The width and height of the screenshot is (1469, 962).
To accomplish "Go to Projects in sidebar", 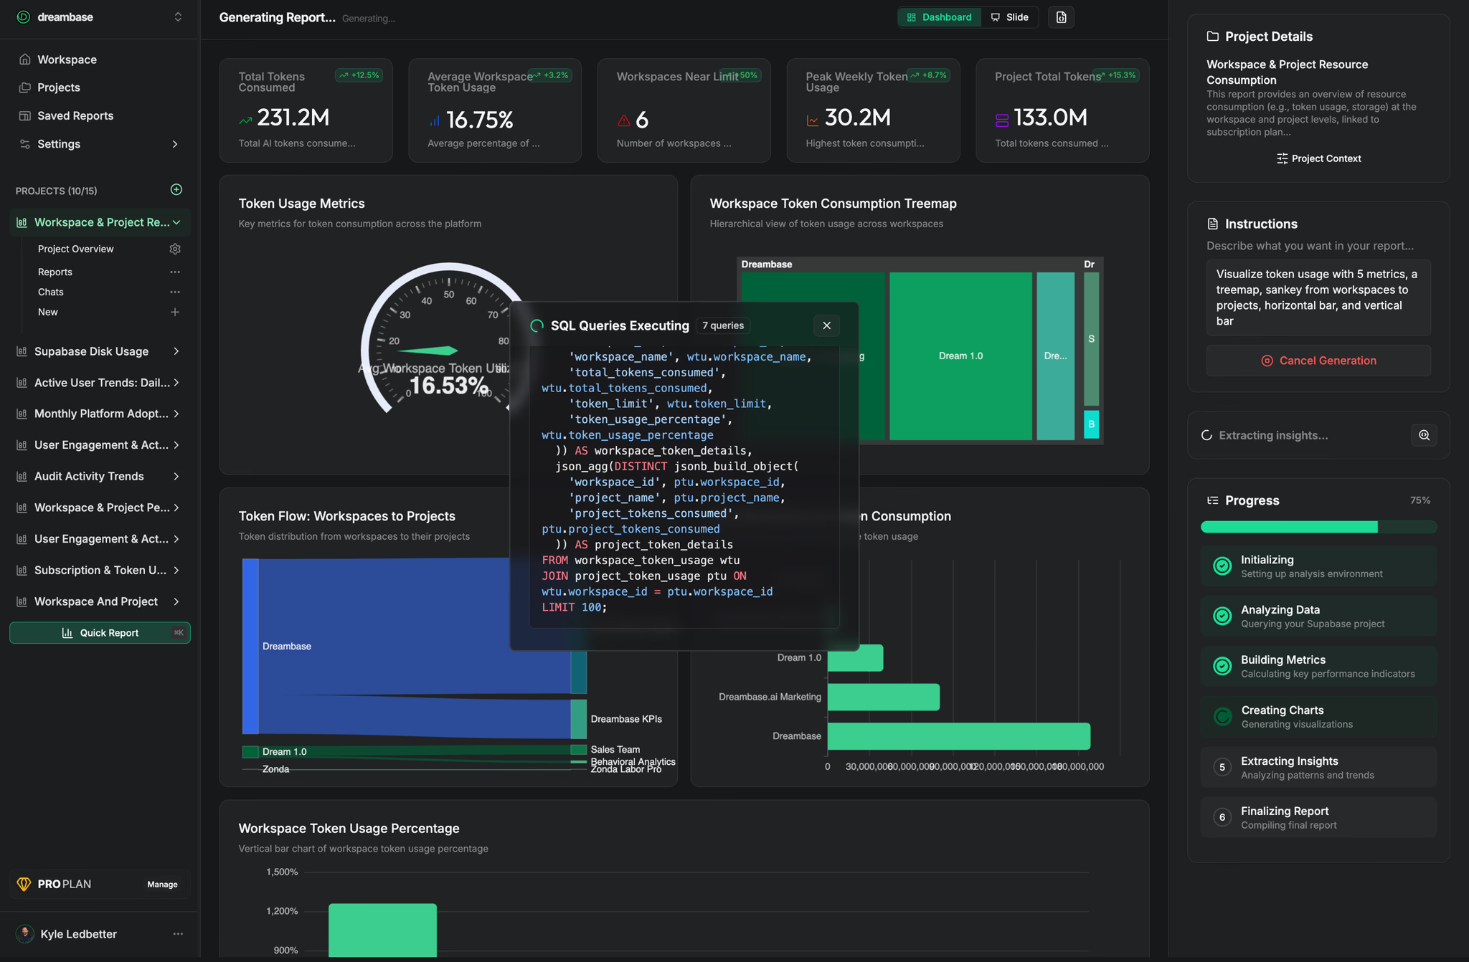I will (59, 87).
